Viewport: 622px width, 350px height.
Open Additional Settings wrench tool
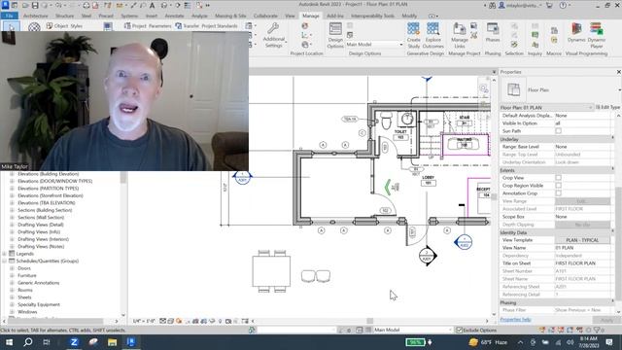click(273, 35)
